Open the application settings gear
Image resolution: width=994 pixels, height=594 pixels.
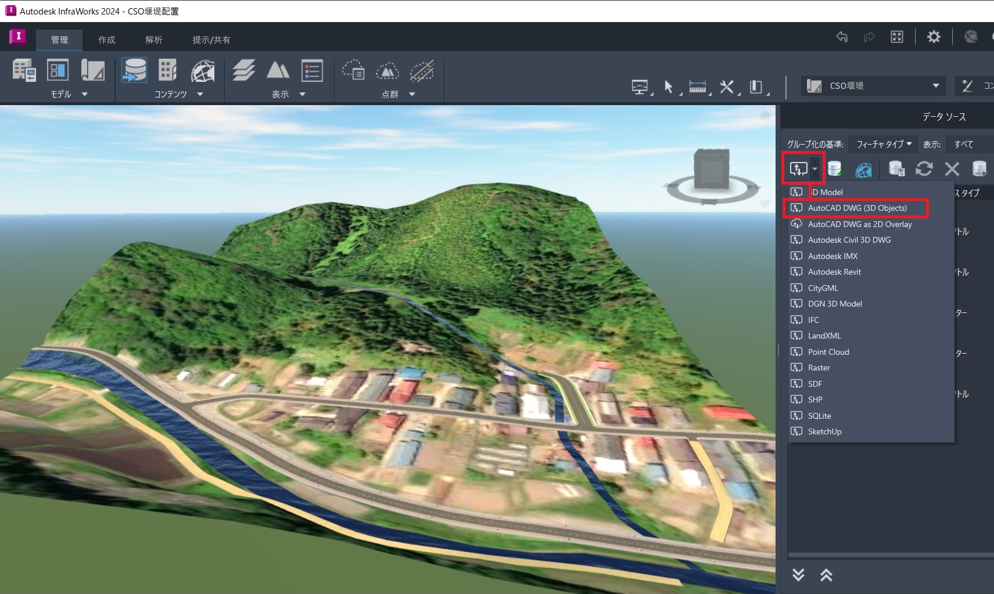933,37
